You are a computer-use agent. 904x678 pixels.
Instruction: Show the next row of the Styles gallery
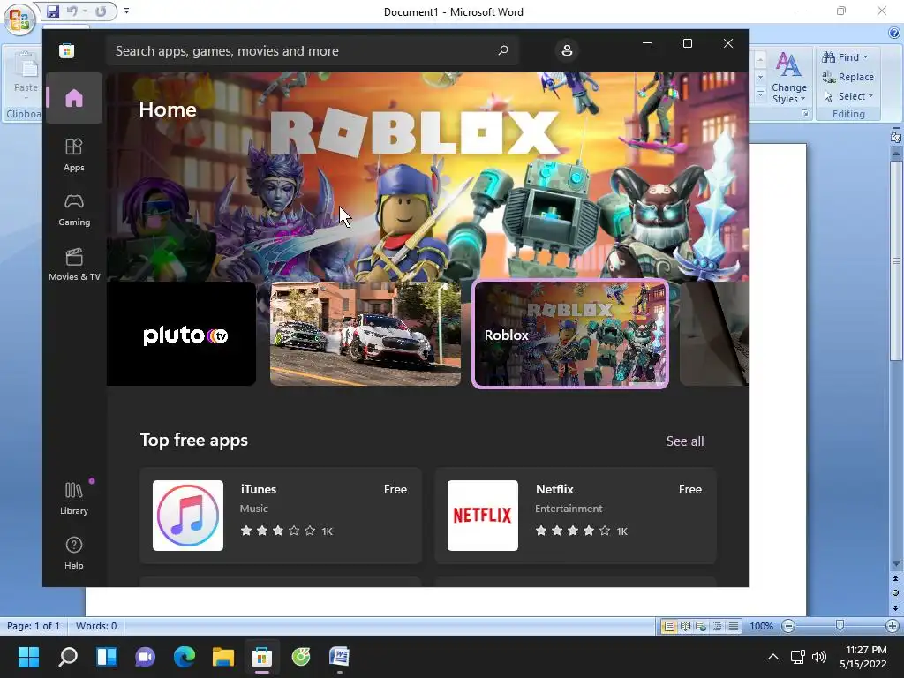pos(760,77)
